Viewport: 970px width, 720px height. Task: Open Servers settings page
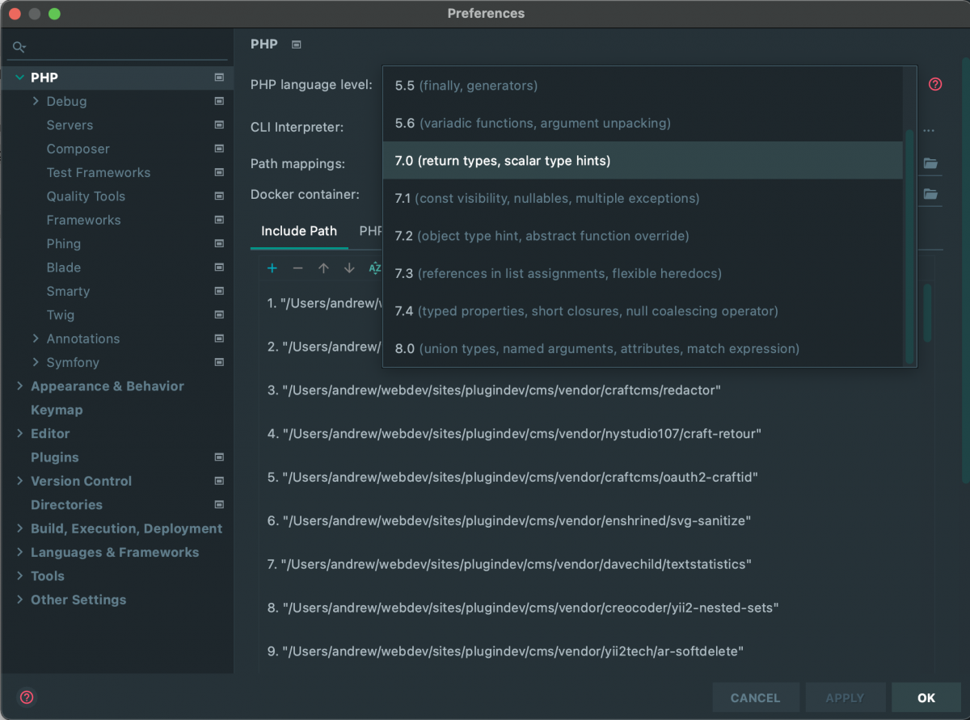[70, 125]
